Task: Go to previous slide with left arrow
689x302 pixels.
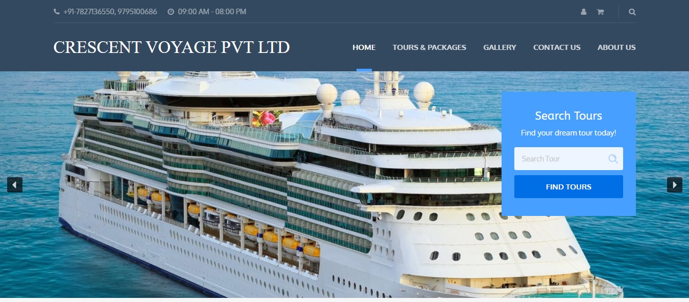Action: pos(15,184)
